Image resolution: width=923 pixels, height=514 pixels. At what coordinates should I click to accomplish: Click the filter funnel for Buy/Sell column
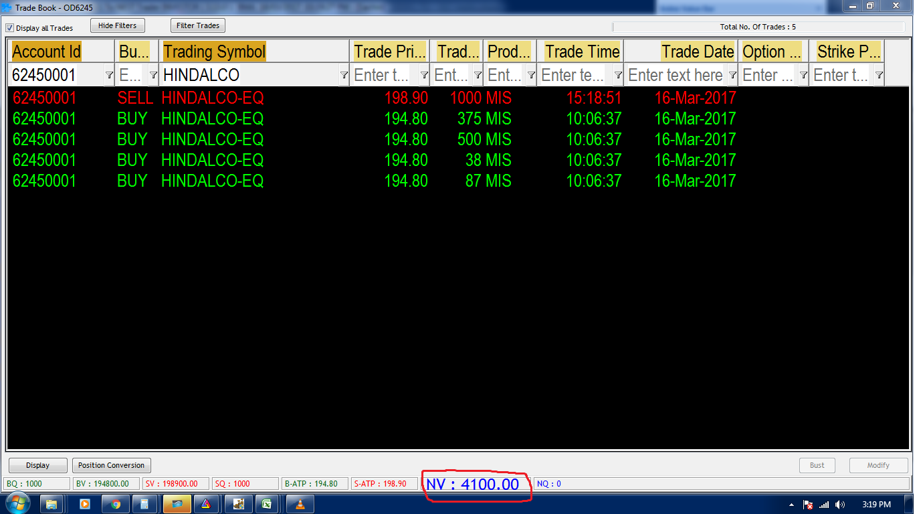[x=153, y=75]
